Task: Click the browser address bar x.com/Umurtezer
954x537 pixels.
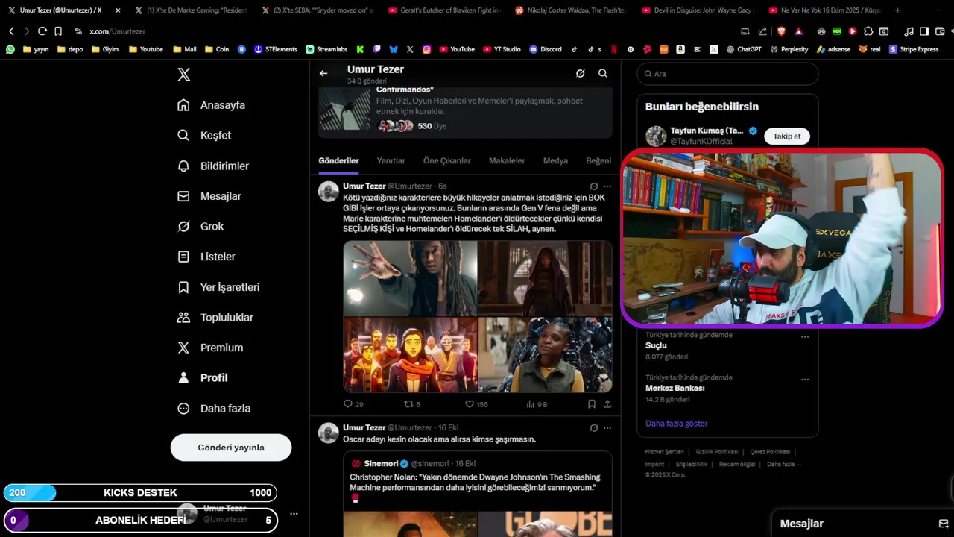Action: (117, 31)
